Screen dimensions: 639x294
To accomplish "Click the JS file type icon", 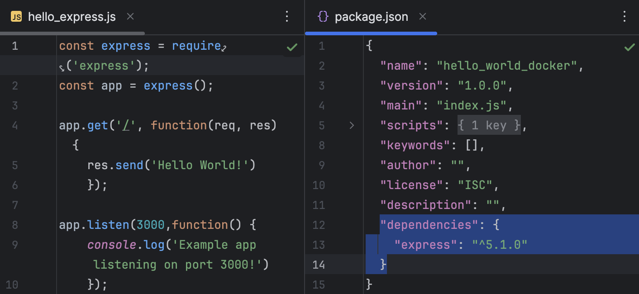I will pos(17,17).
